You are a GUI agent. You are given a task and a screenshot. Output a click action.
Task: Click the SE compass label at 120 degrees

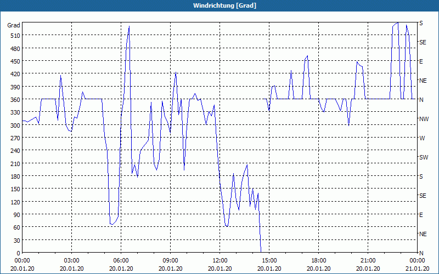pos(423,196)
